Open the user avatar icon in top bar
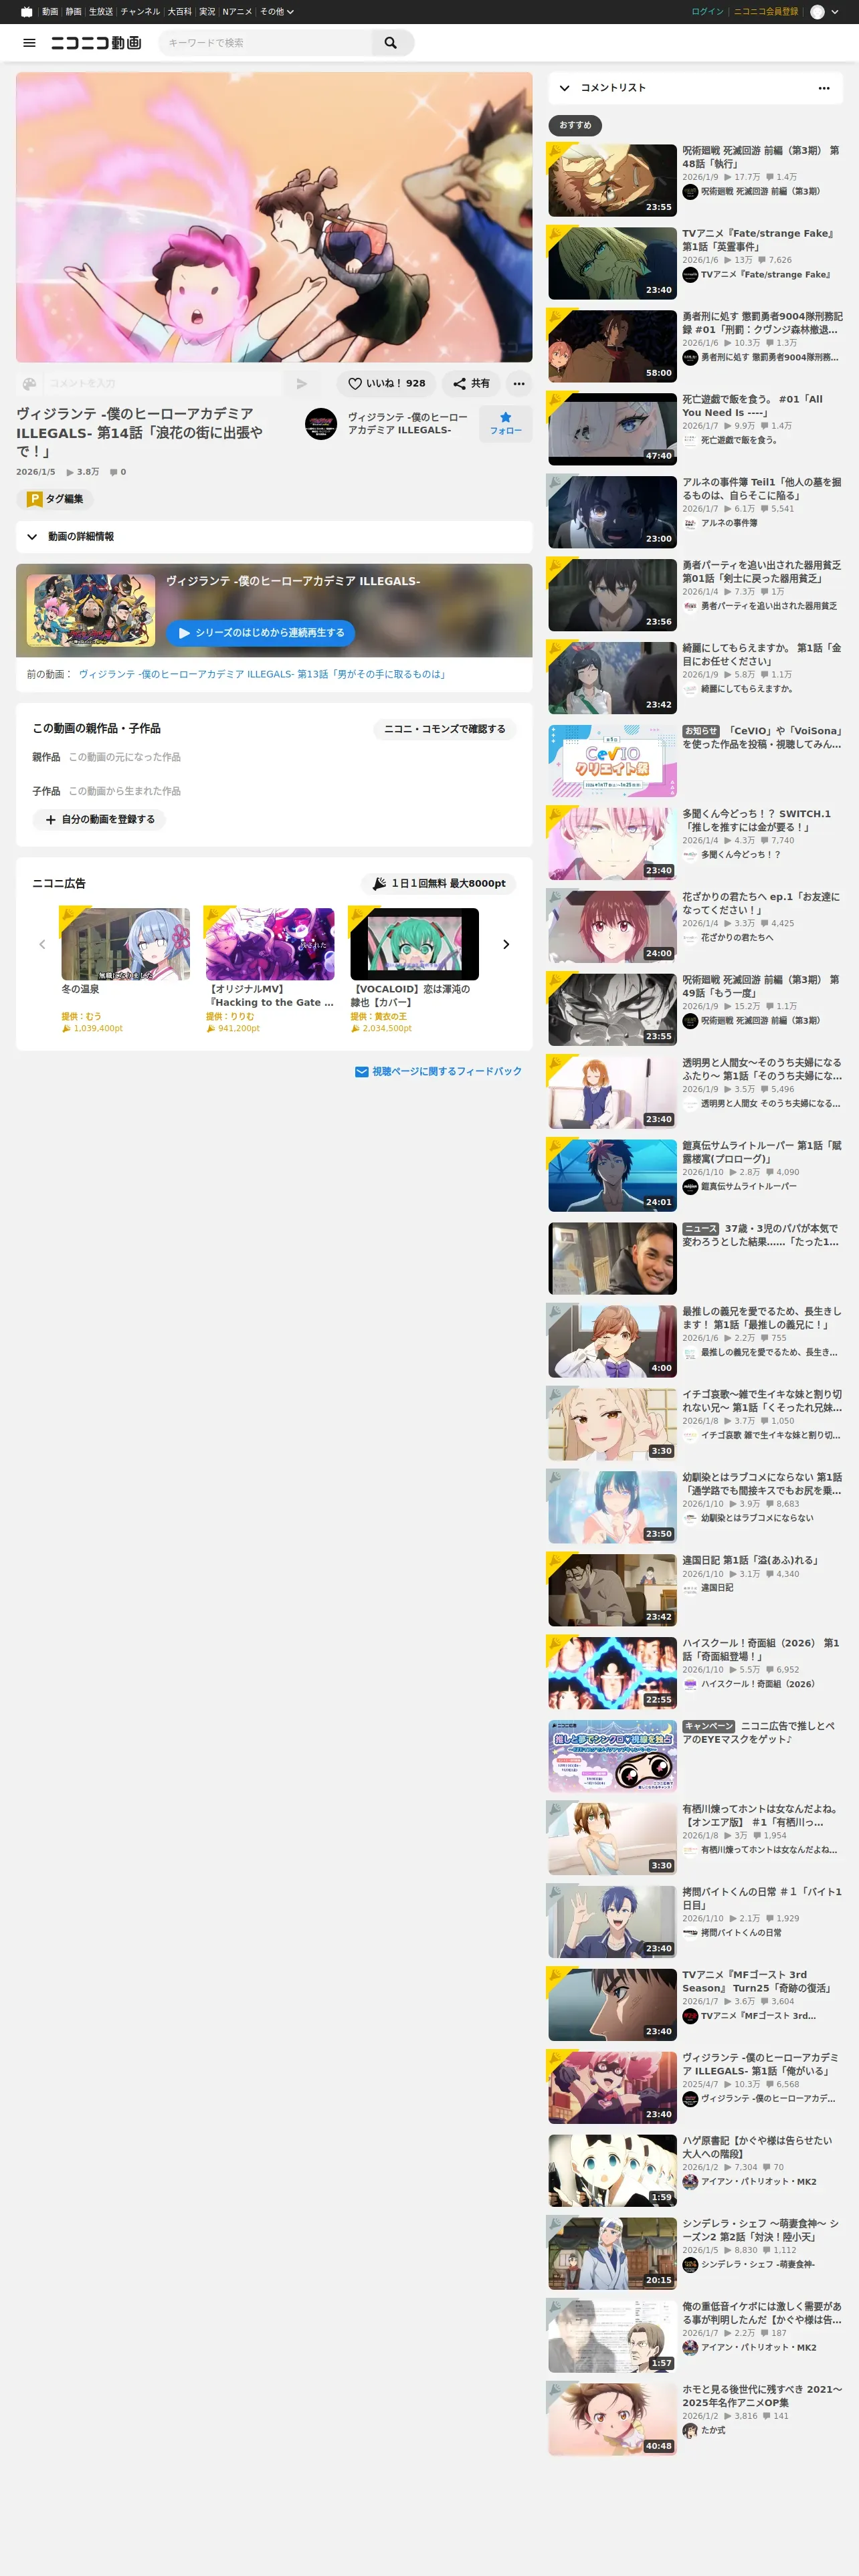This screenshot has height=2576, width=859. (817, 12)
